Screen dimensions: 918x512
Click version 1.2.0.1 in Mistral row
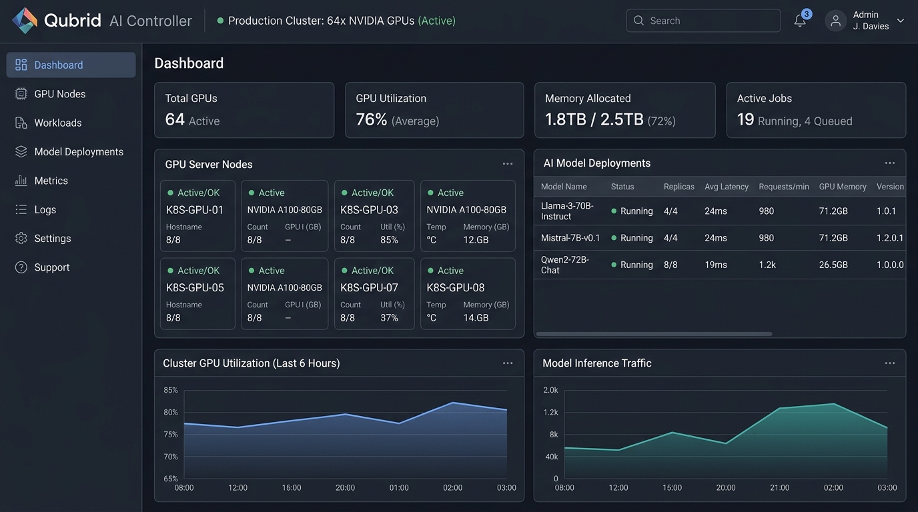tap(890, 238)
